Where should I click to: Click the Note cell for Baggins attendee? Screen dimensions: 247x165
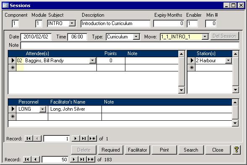[152, 61]
